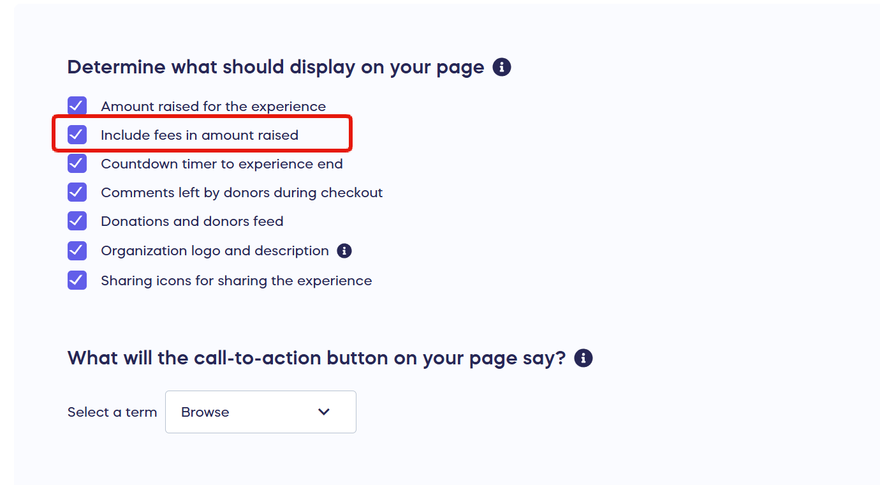Image resolution: width=880 pixels, height=485 pixels.
Task: Turn off the 'Donations and donors feed' checkbox
Action: tap(77, 221)
